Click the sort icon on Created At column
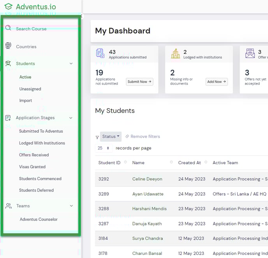Screen dimensions: 268x258 coord(206,162)
